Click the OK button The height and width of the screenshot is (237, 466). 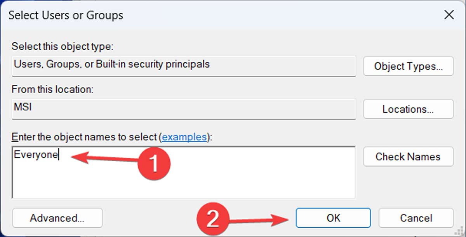tap(333, 218)
